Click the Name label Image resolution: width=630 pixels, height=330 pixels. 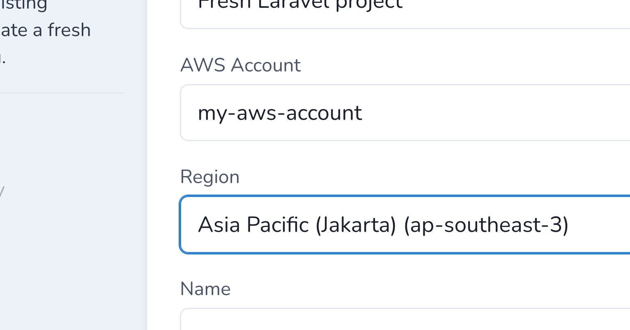point(205,289)
